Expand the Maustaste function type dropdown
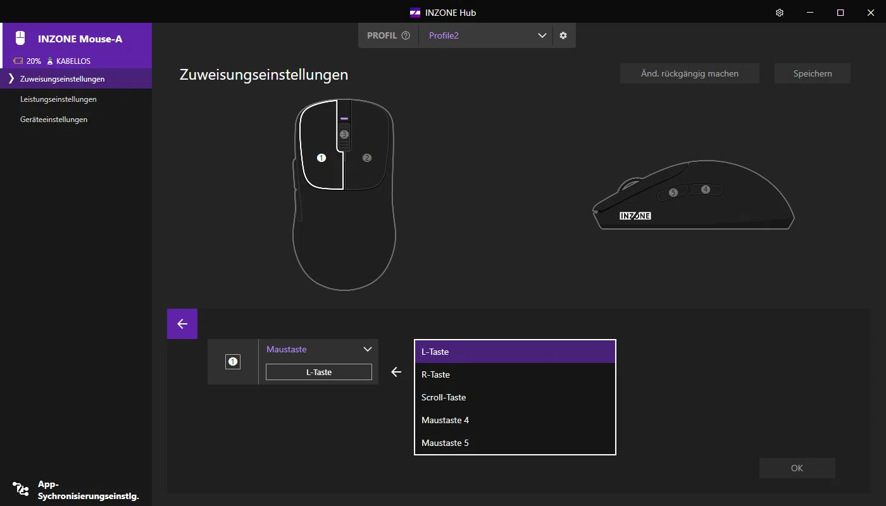Viewport: 886px width, 506px height. (367, 349)
